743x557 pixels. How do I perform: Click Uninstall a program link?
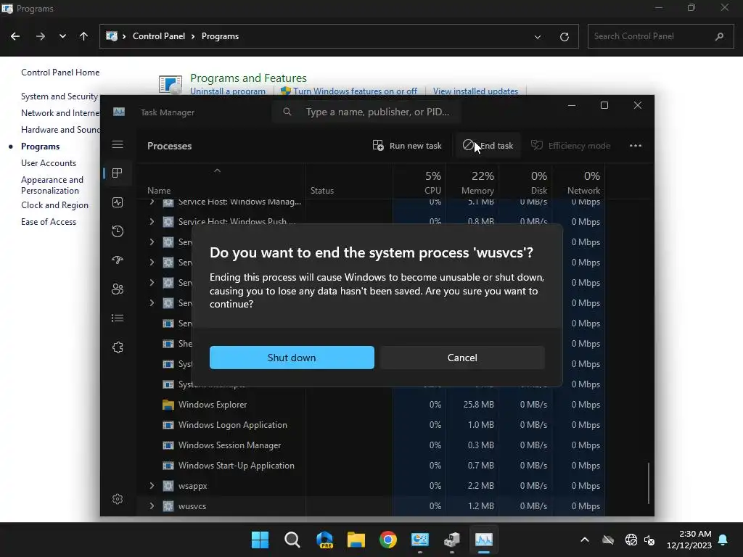pyautogui.click(x=228, y=91)
